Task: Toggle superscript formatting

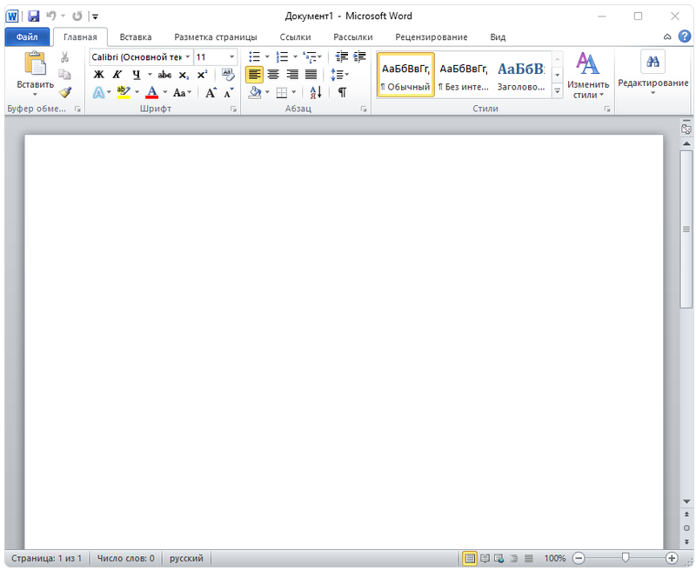Action: click(202, 75)
